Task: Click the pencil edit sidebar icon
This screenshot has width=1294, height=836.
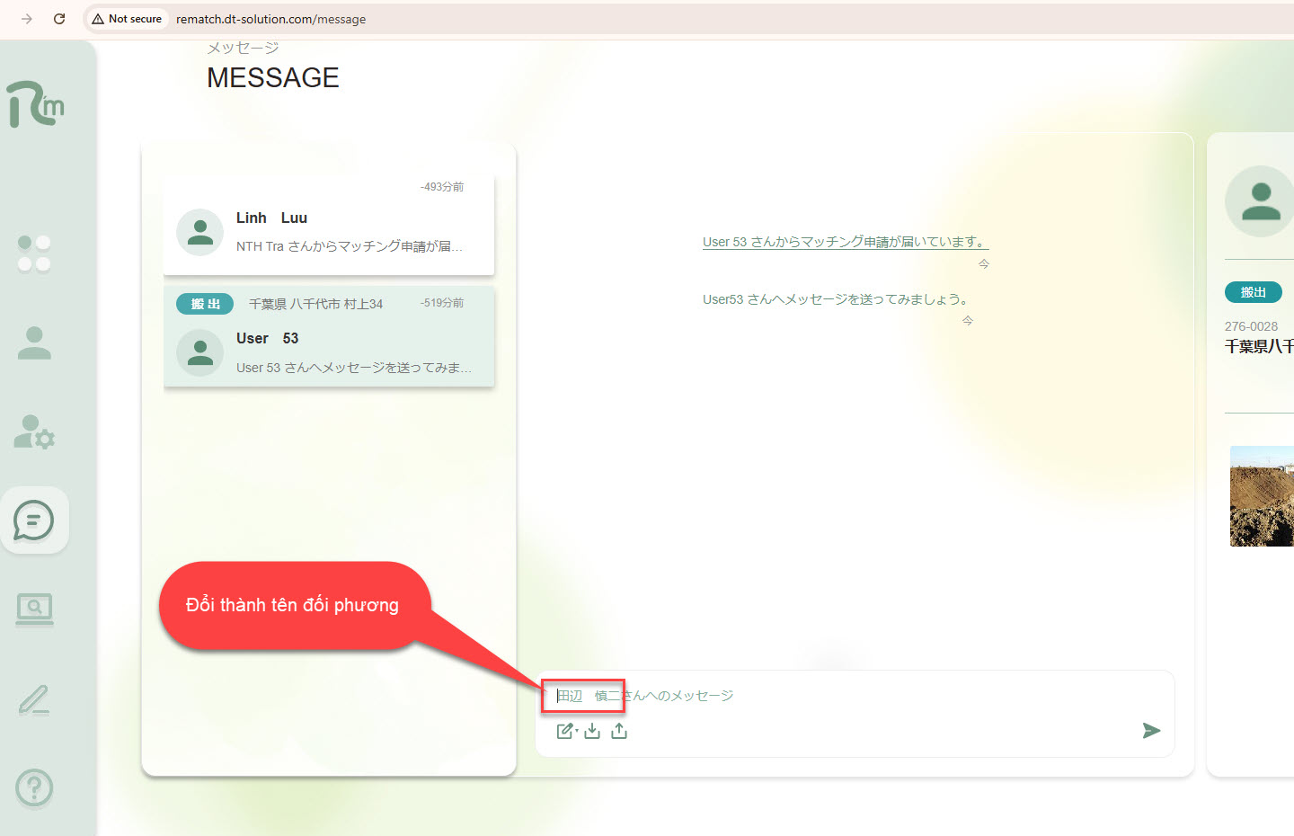Action: [x=34, y=699]
